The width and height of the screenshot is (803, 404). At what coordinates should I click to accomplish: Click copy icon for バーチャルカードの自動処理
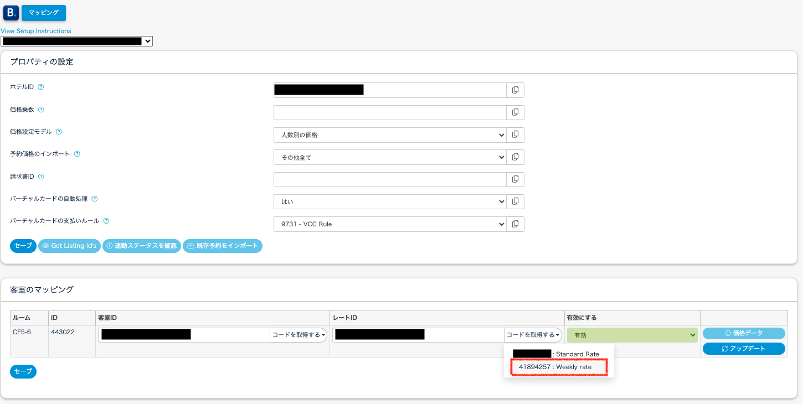tap(515, 201)
